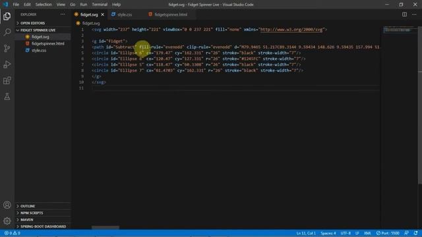Click the feedback icon in status bar
Viewport: 422px width, 237px height.
pos(406,233)
